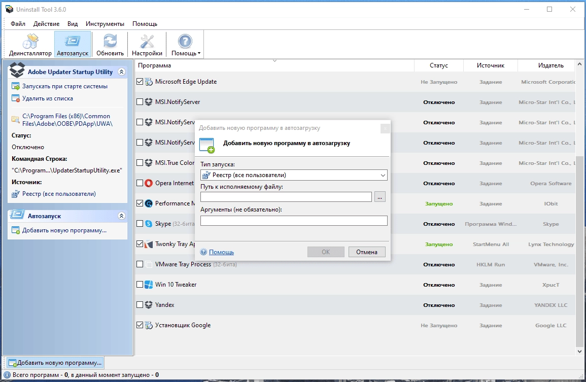Uncheck the Установщик Google checkbox
This screenshot has width=586, height=382.
(x=140, y=325)
